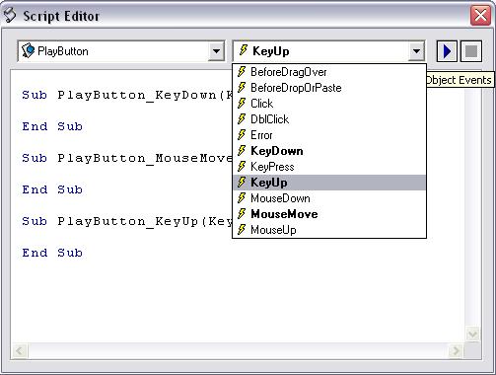Pick the bold MouseMove event entry
496x375 pixels.
tap(329, 214)
